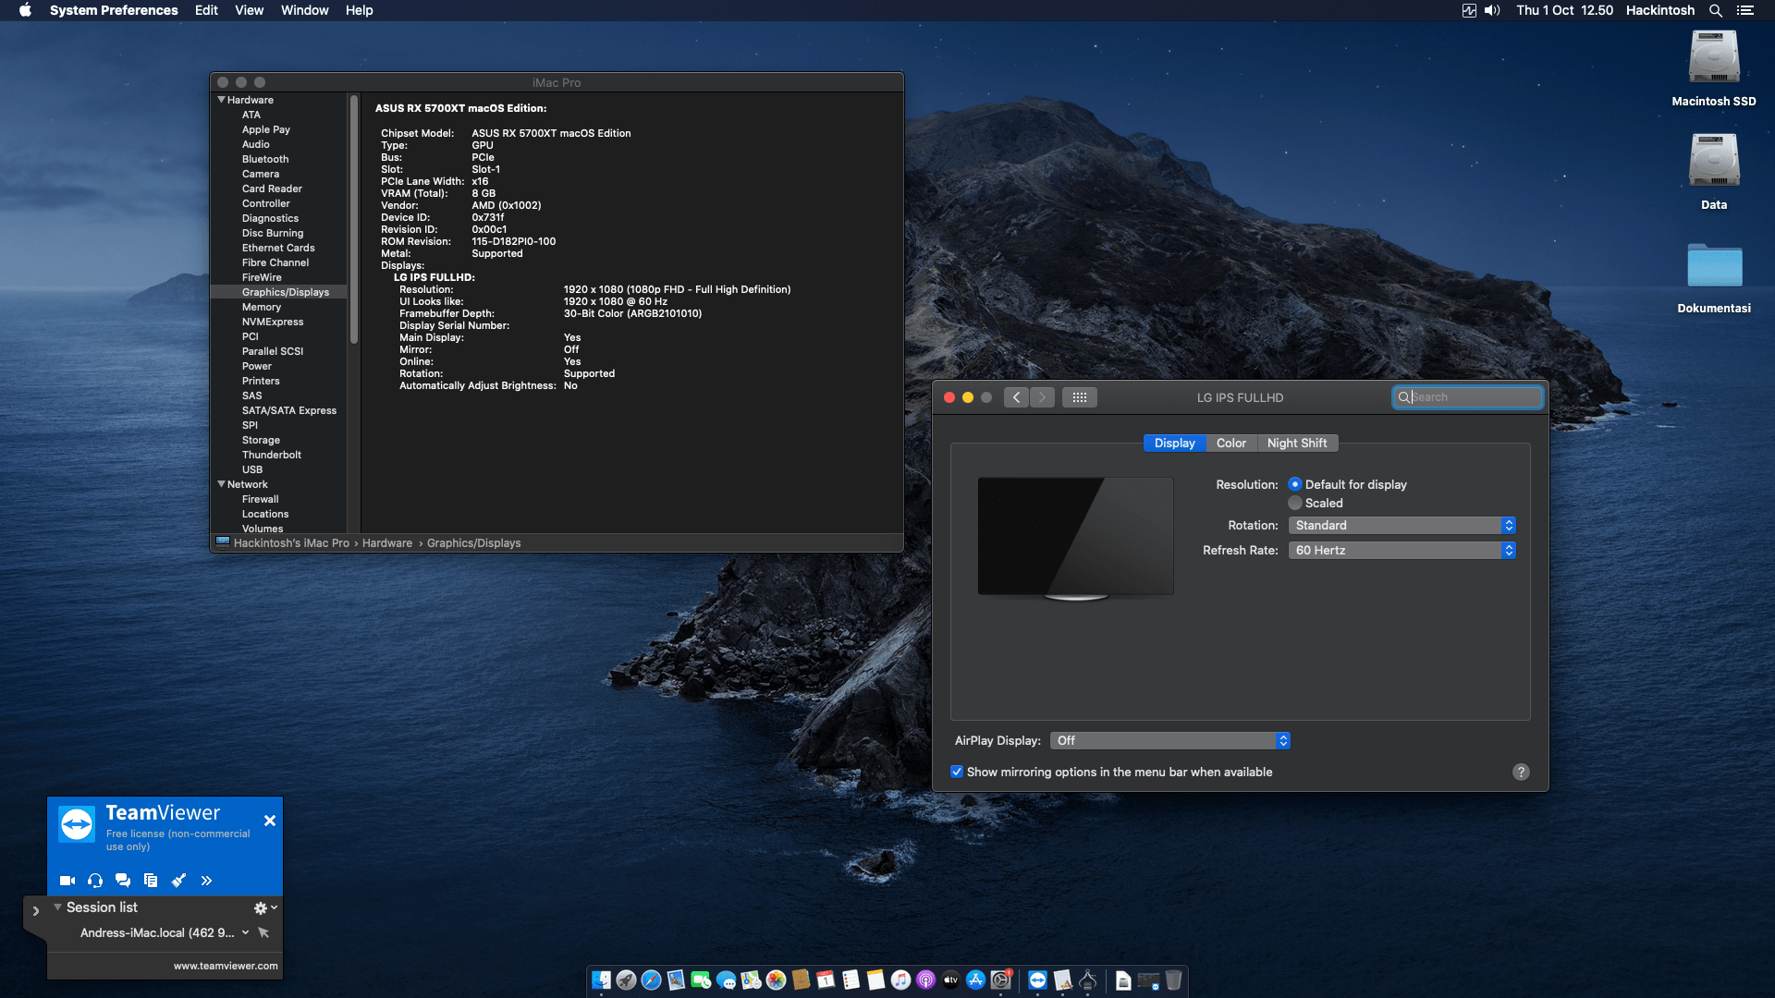The width and height of the screenshot is (1775, 998).
Task: Open Apple TV from the Dock
Action: point(950,980)
